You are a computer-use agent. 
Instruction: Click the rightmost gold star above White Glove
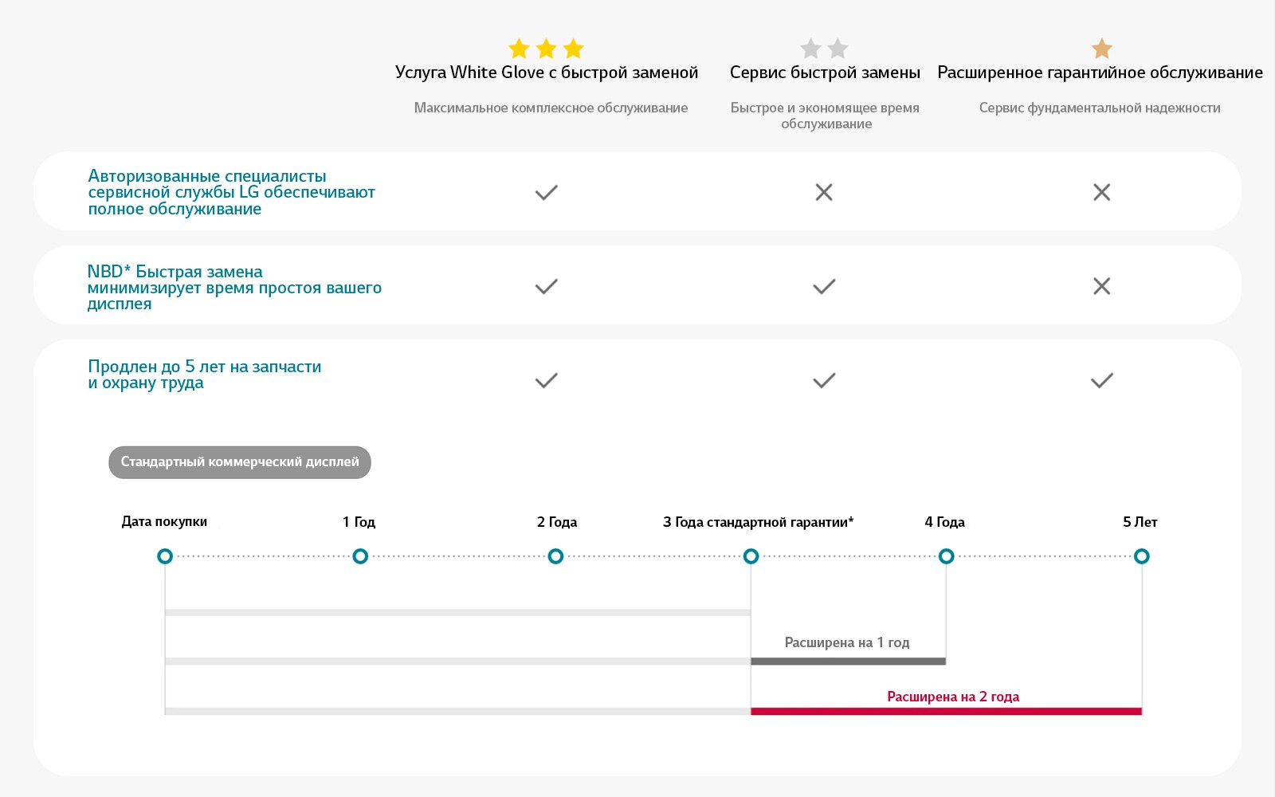(573, 49)
